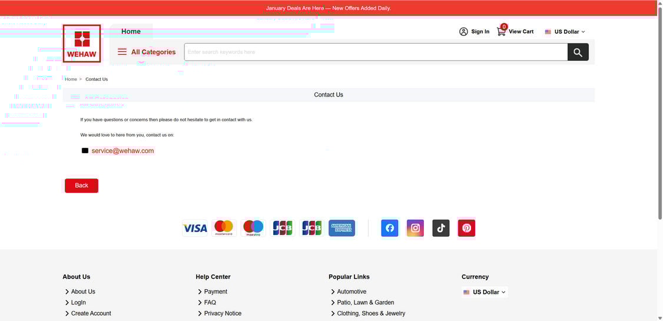Select the first JCB payment icon
The height and width of the screenshot is (321, 663).
pos(283,229)
